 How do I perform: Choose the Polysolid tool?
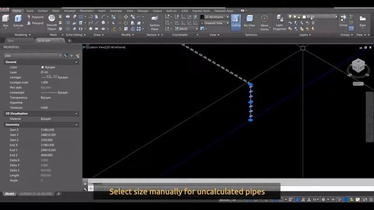[x=35, y=17]
